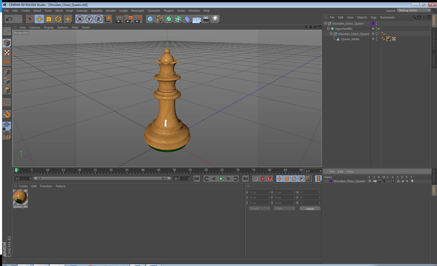Image resolution: width=437 pixels, height=266 pixels.
Task: Render to Picture Viewer
Action: coord(129,19)
